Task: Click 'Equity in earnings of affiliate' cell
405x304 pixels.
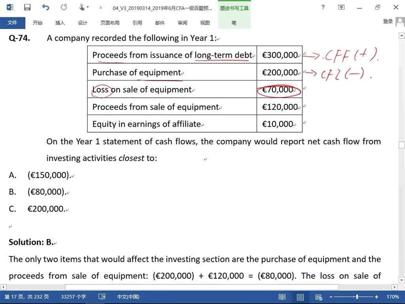Action: pos(172,124)
